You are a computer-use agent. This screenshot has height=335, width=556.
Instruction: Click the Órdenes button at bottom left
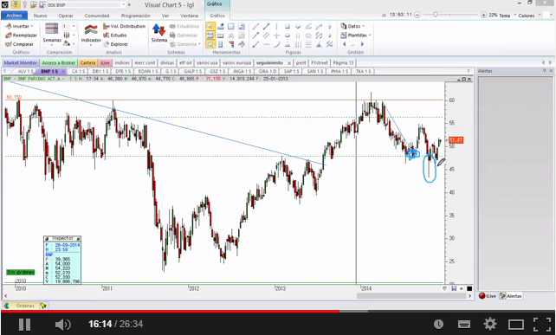coord(22,306)
